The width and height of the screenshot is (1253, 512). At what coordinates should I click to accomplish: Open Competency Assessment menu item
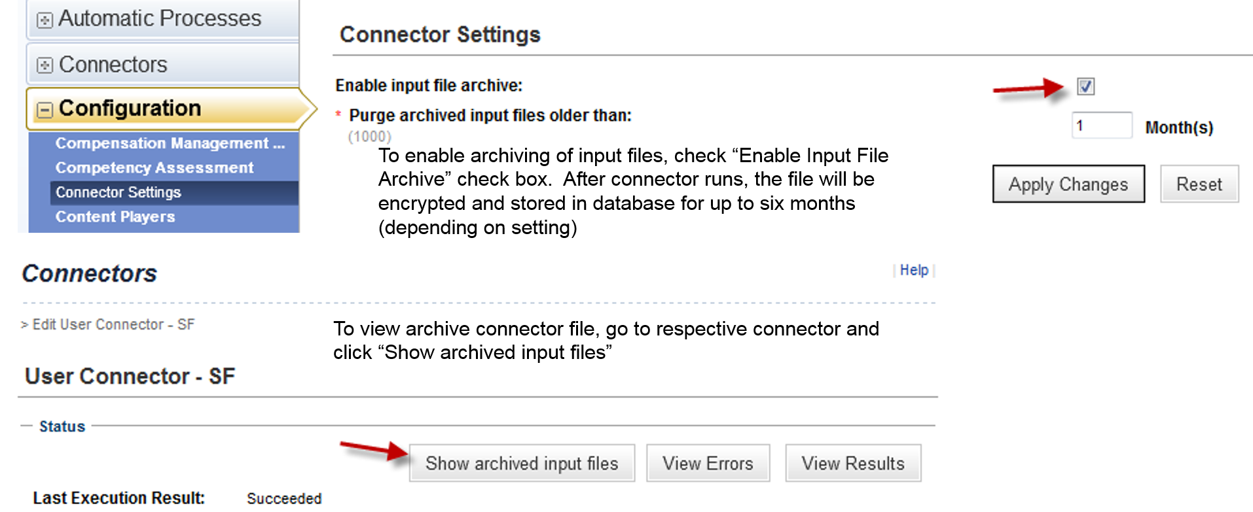click(154, 168)
